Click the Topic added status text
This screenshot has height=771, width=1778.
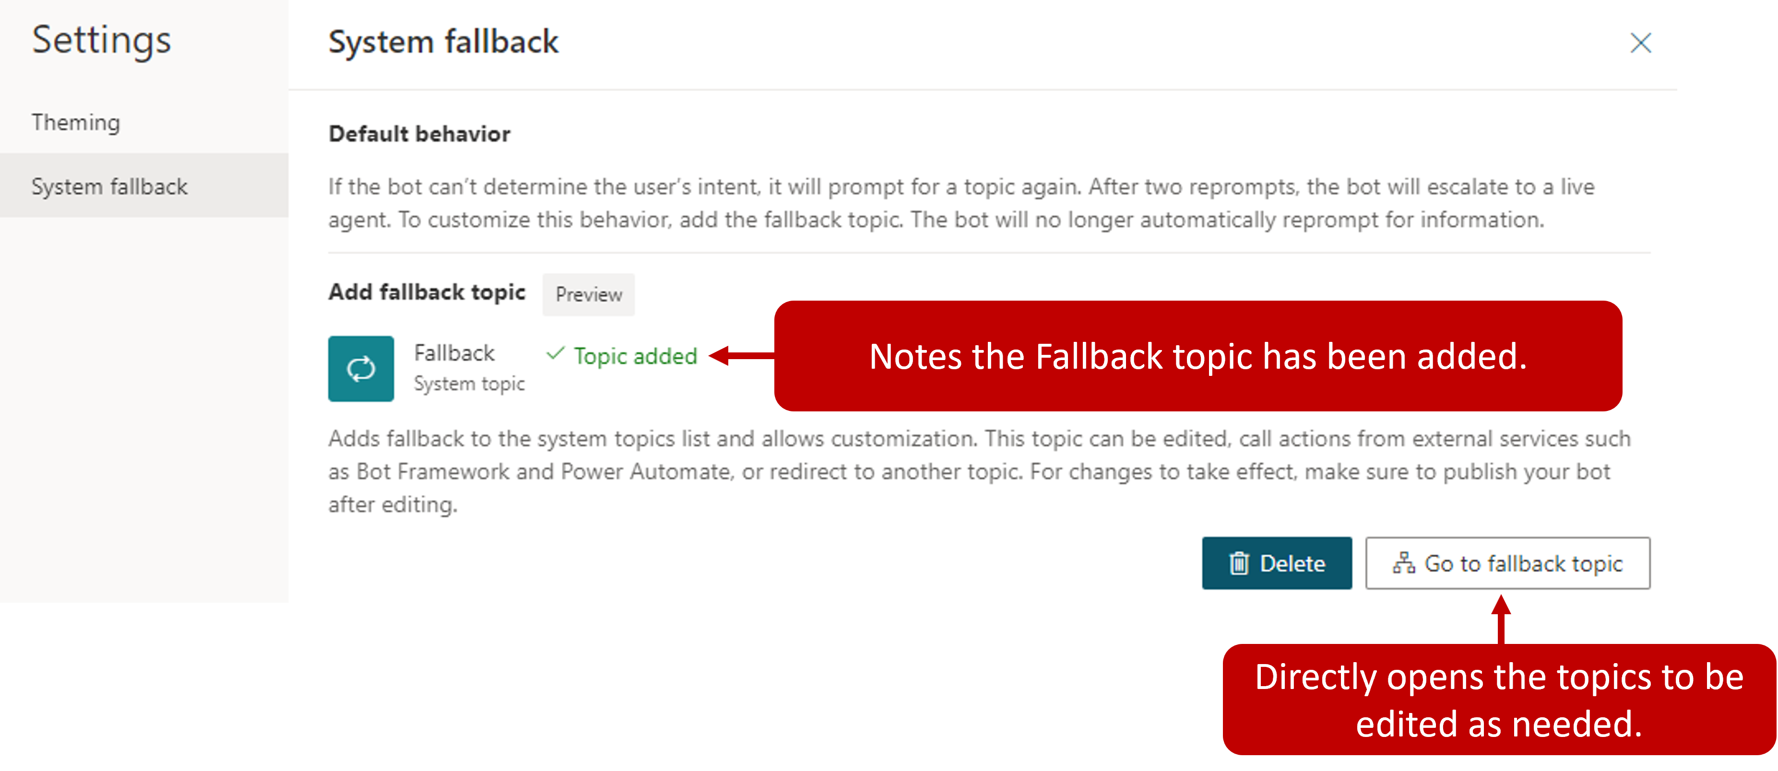pyautogui.click(x=635, y=356)
